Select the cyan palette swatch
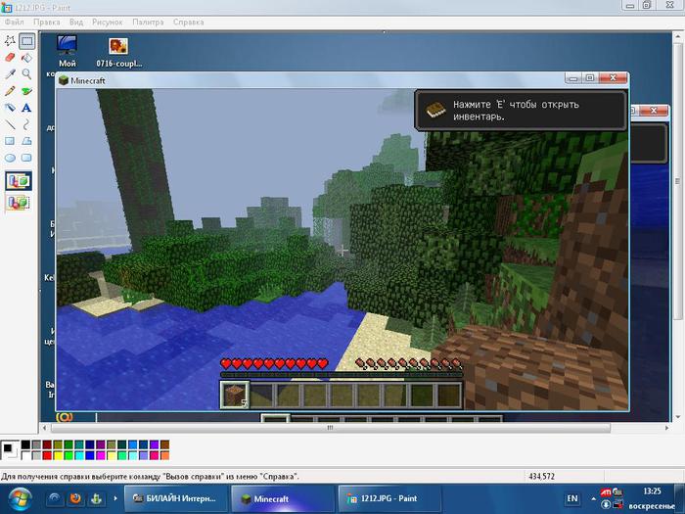685x514 pixels. click(x=79, y=455)
